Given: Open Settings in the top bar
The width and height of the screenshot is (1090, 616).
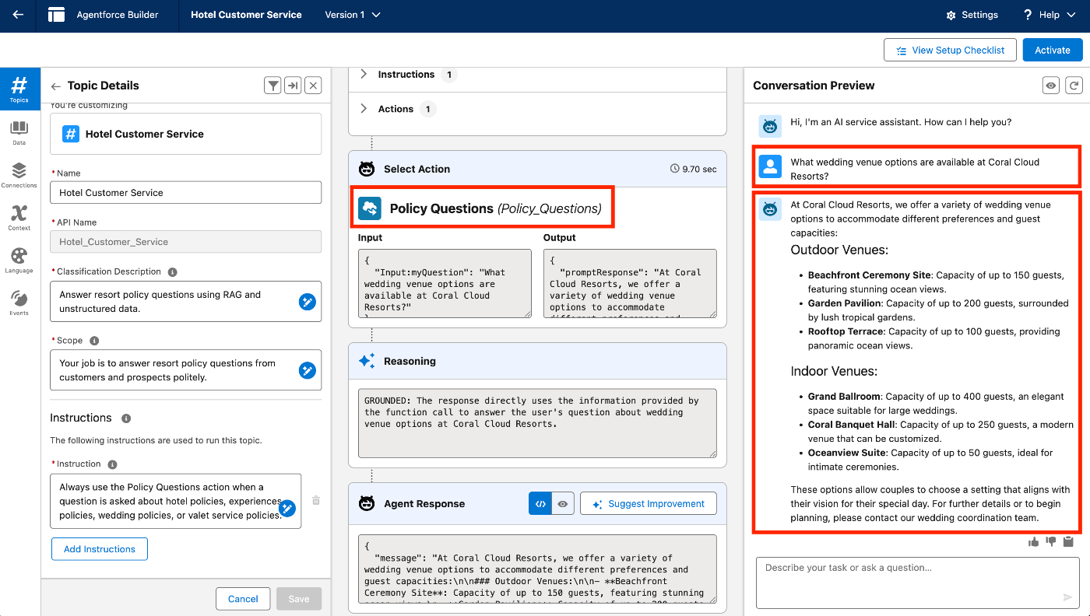Looking at the screenshot, I should pos(972,15).
